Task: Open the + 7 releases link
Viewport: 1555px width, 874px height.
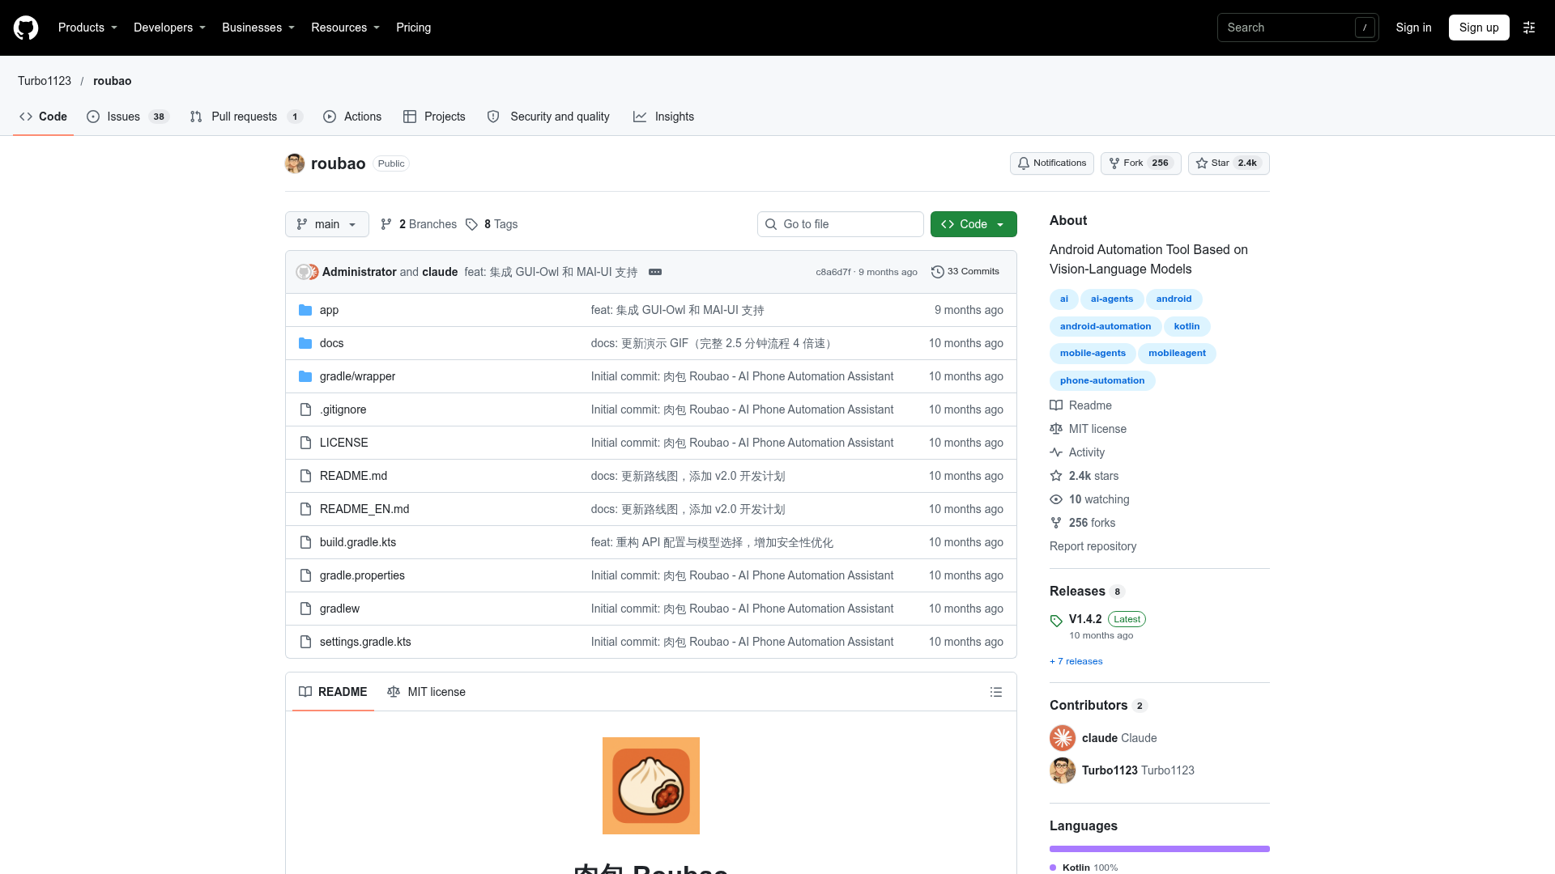Action: (1076, 661)
